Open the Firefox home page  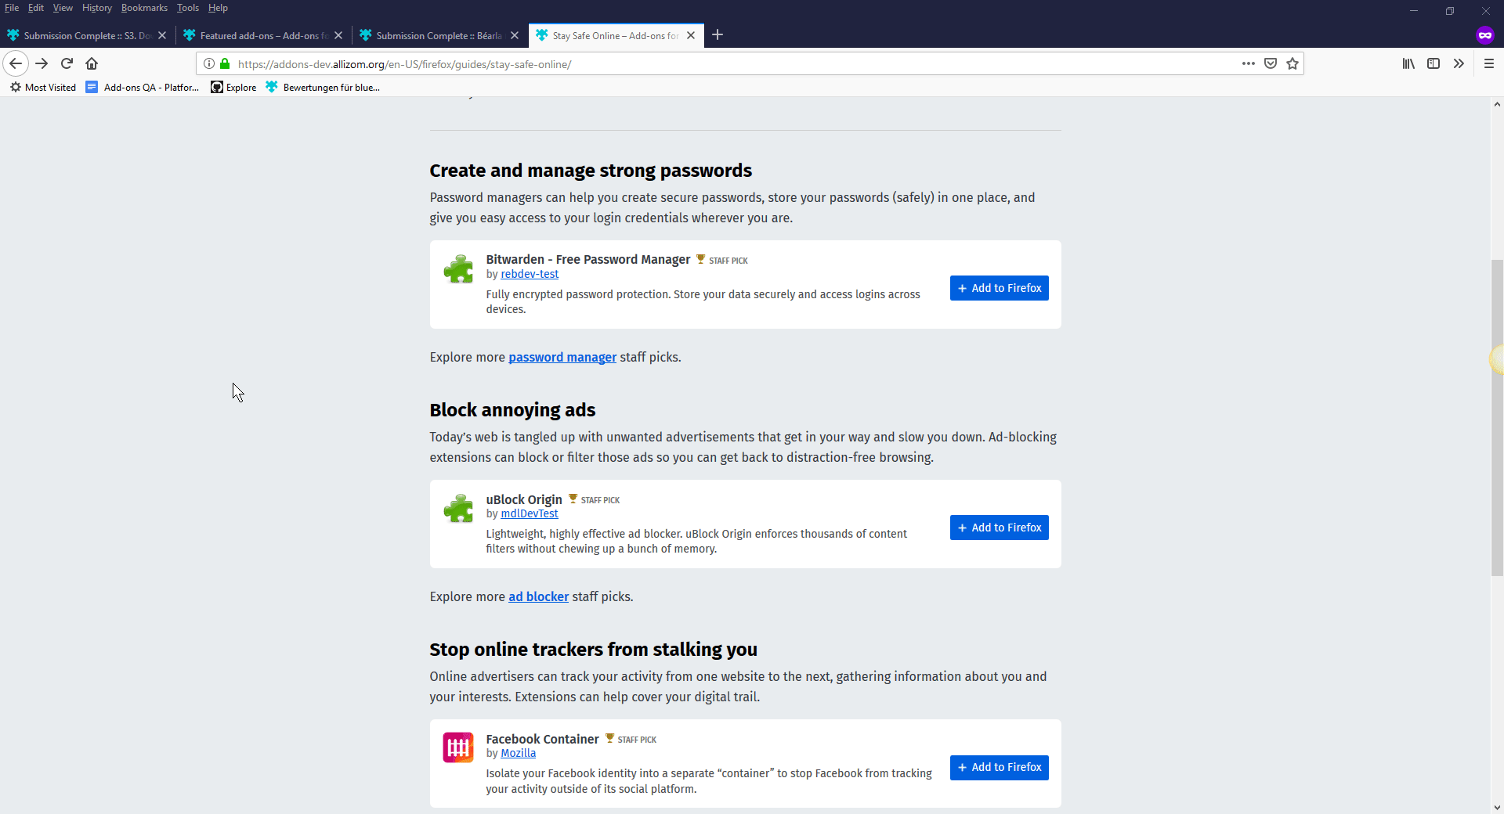point(92,63)
